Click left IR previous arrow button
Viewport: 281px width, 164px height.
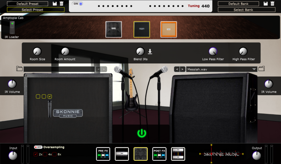point(99,69)
